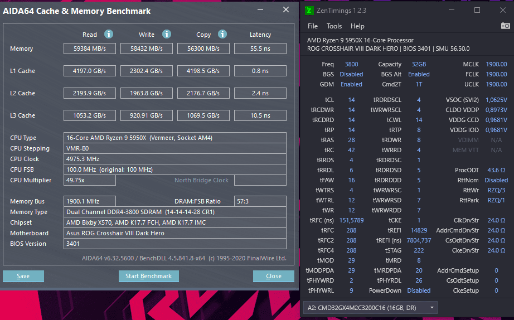The height and width of the screenshot is (320, 514).
Task: Click the MCLK value 1900.00
Action: click(x=496, y=64)
